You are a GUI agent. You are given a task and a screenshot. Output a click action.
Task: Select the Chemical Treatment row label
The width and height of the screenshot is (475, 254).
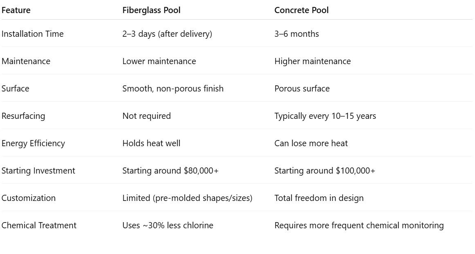click(39, 225)
